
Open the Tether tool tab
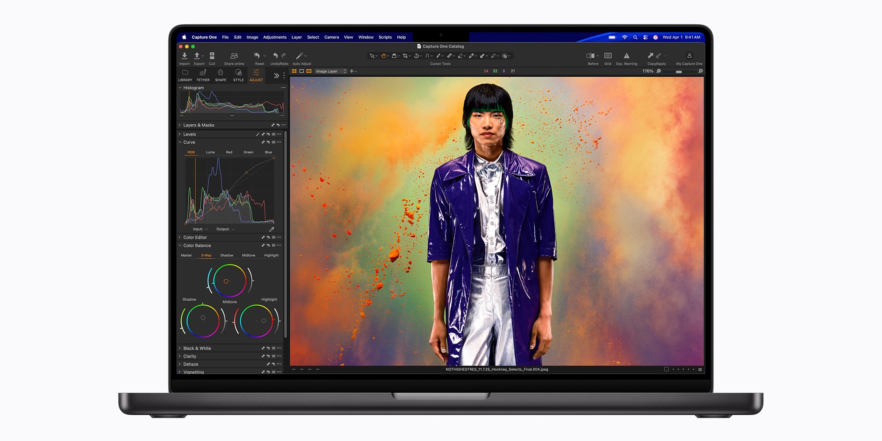(203, 74)
